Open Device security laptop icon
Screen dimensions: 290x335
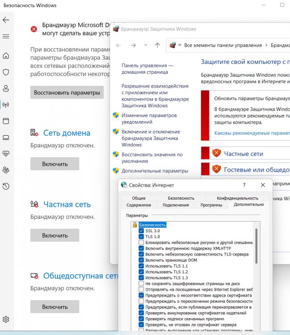6,138
